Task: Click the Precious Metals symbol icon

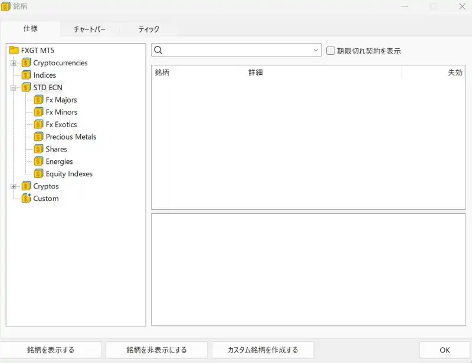Action: [x=38, y=137]
